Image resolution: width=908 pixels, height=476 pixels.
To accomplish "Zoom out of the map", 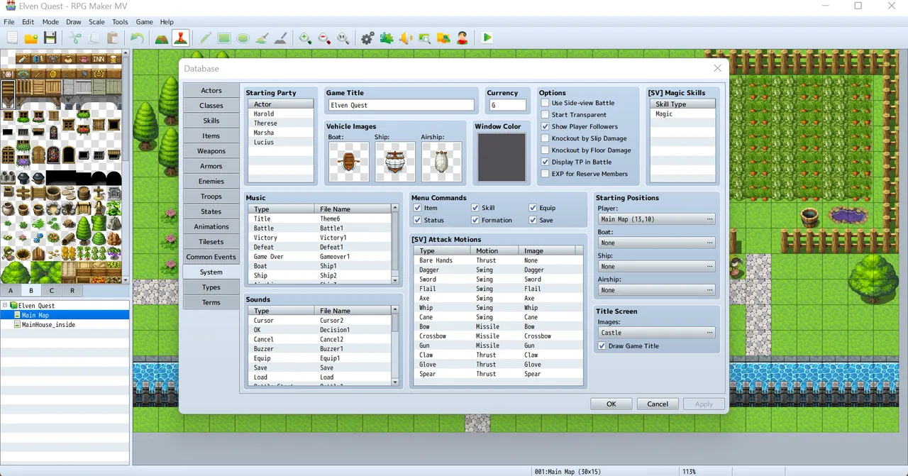I will [324, 38].
